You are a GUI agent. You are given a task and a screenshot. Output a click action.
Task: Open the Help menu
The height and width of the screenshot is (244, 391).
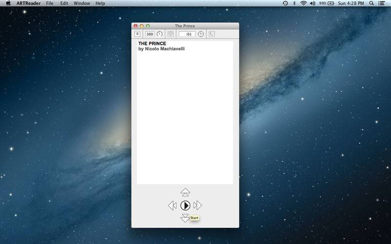coord(100,3)
